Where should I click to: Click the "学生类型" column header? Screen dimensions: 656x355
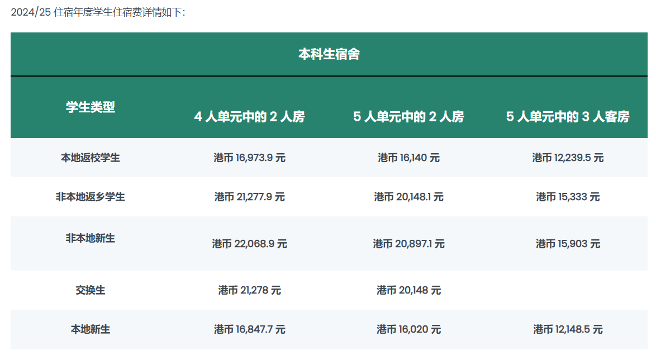coord(91,107)
